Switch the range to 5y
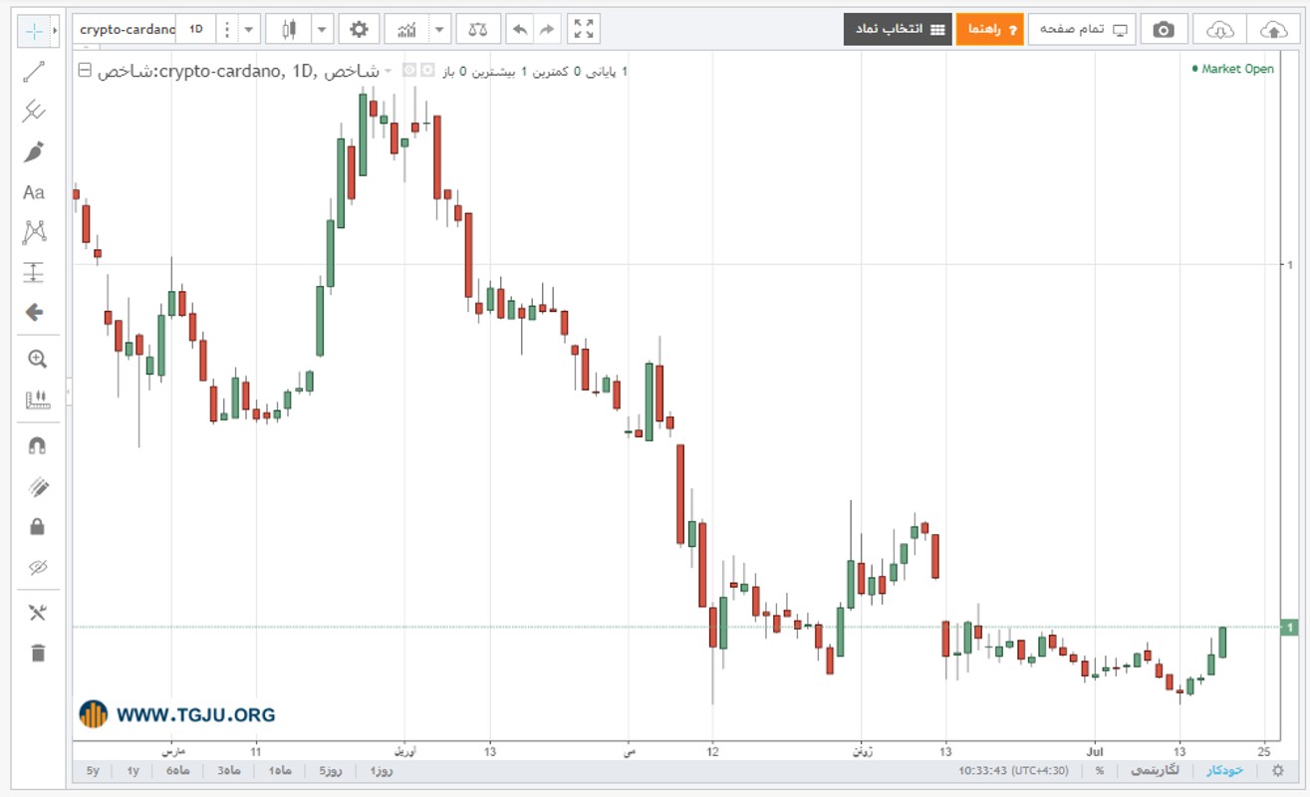 coord(94,770)
